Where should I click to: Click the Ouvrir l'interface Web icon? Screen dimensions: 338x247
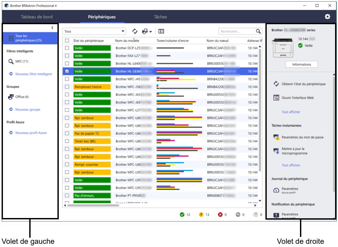pyautogui.click(x=276, y=98)
